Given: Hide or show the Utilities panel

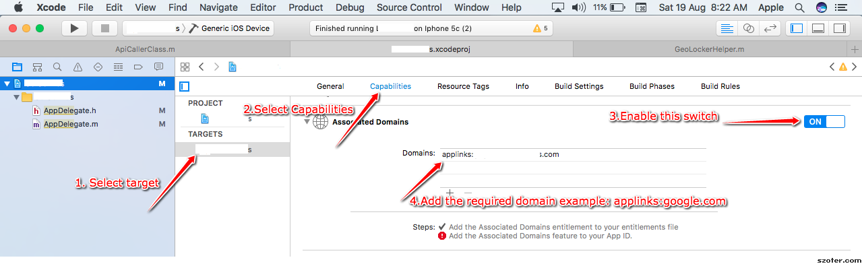Looking at the screenshot, I should pos(839,28).
